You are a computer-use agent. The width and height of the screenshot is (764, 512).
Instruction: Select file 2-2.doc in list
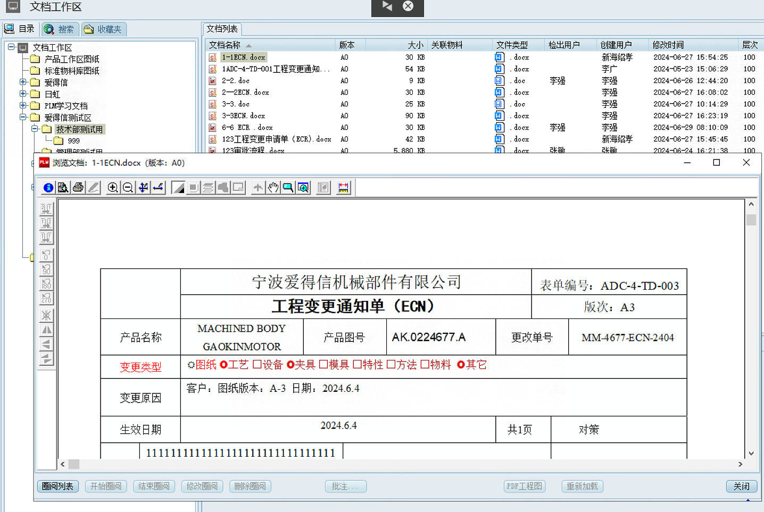[x=236, y=80]
